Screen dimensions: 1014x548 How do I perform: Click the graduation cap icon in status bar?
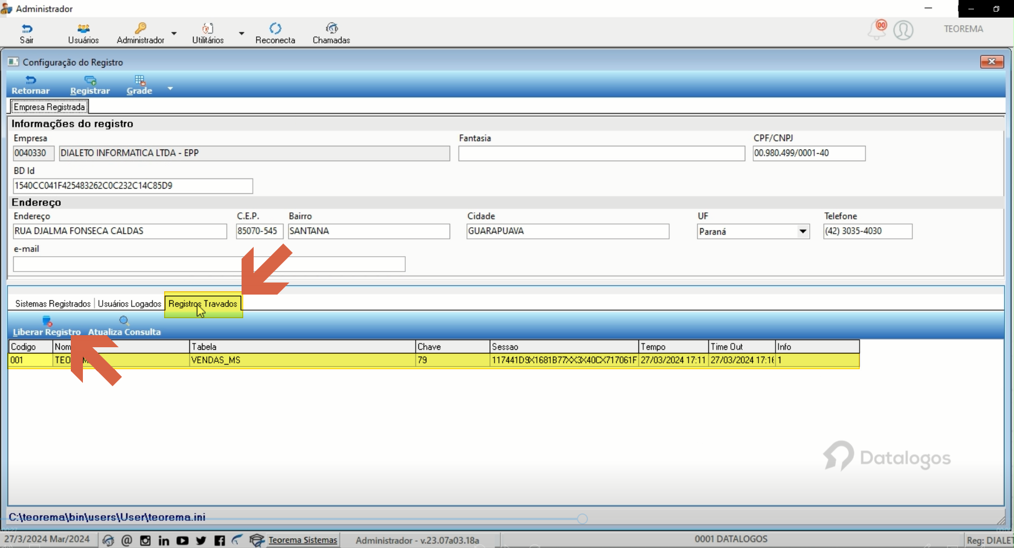click(x=257, y=540)
